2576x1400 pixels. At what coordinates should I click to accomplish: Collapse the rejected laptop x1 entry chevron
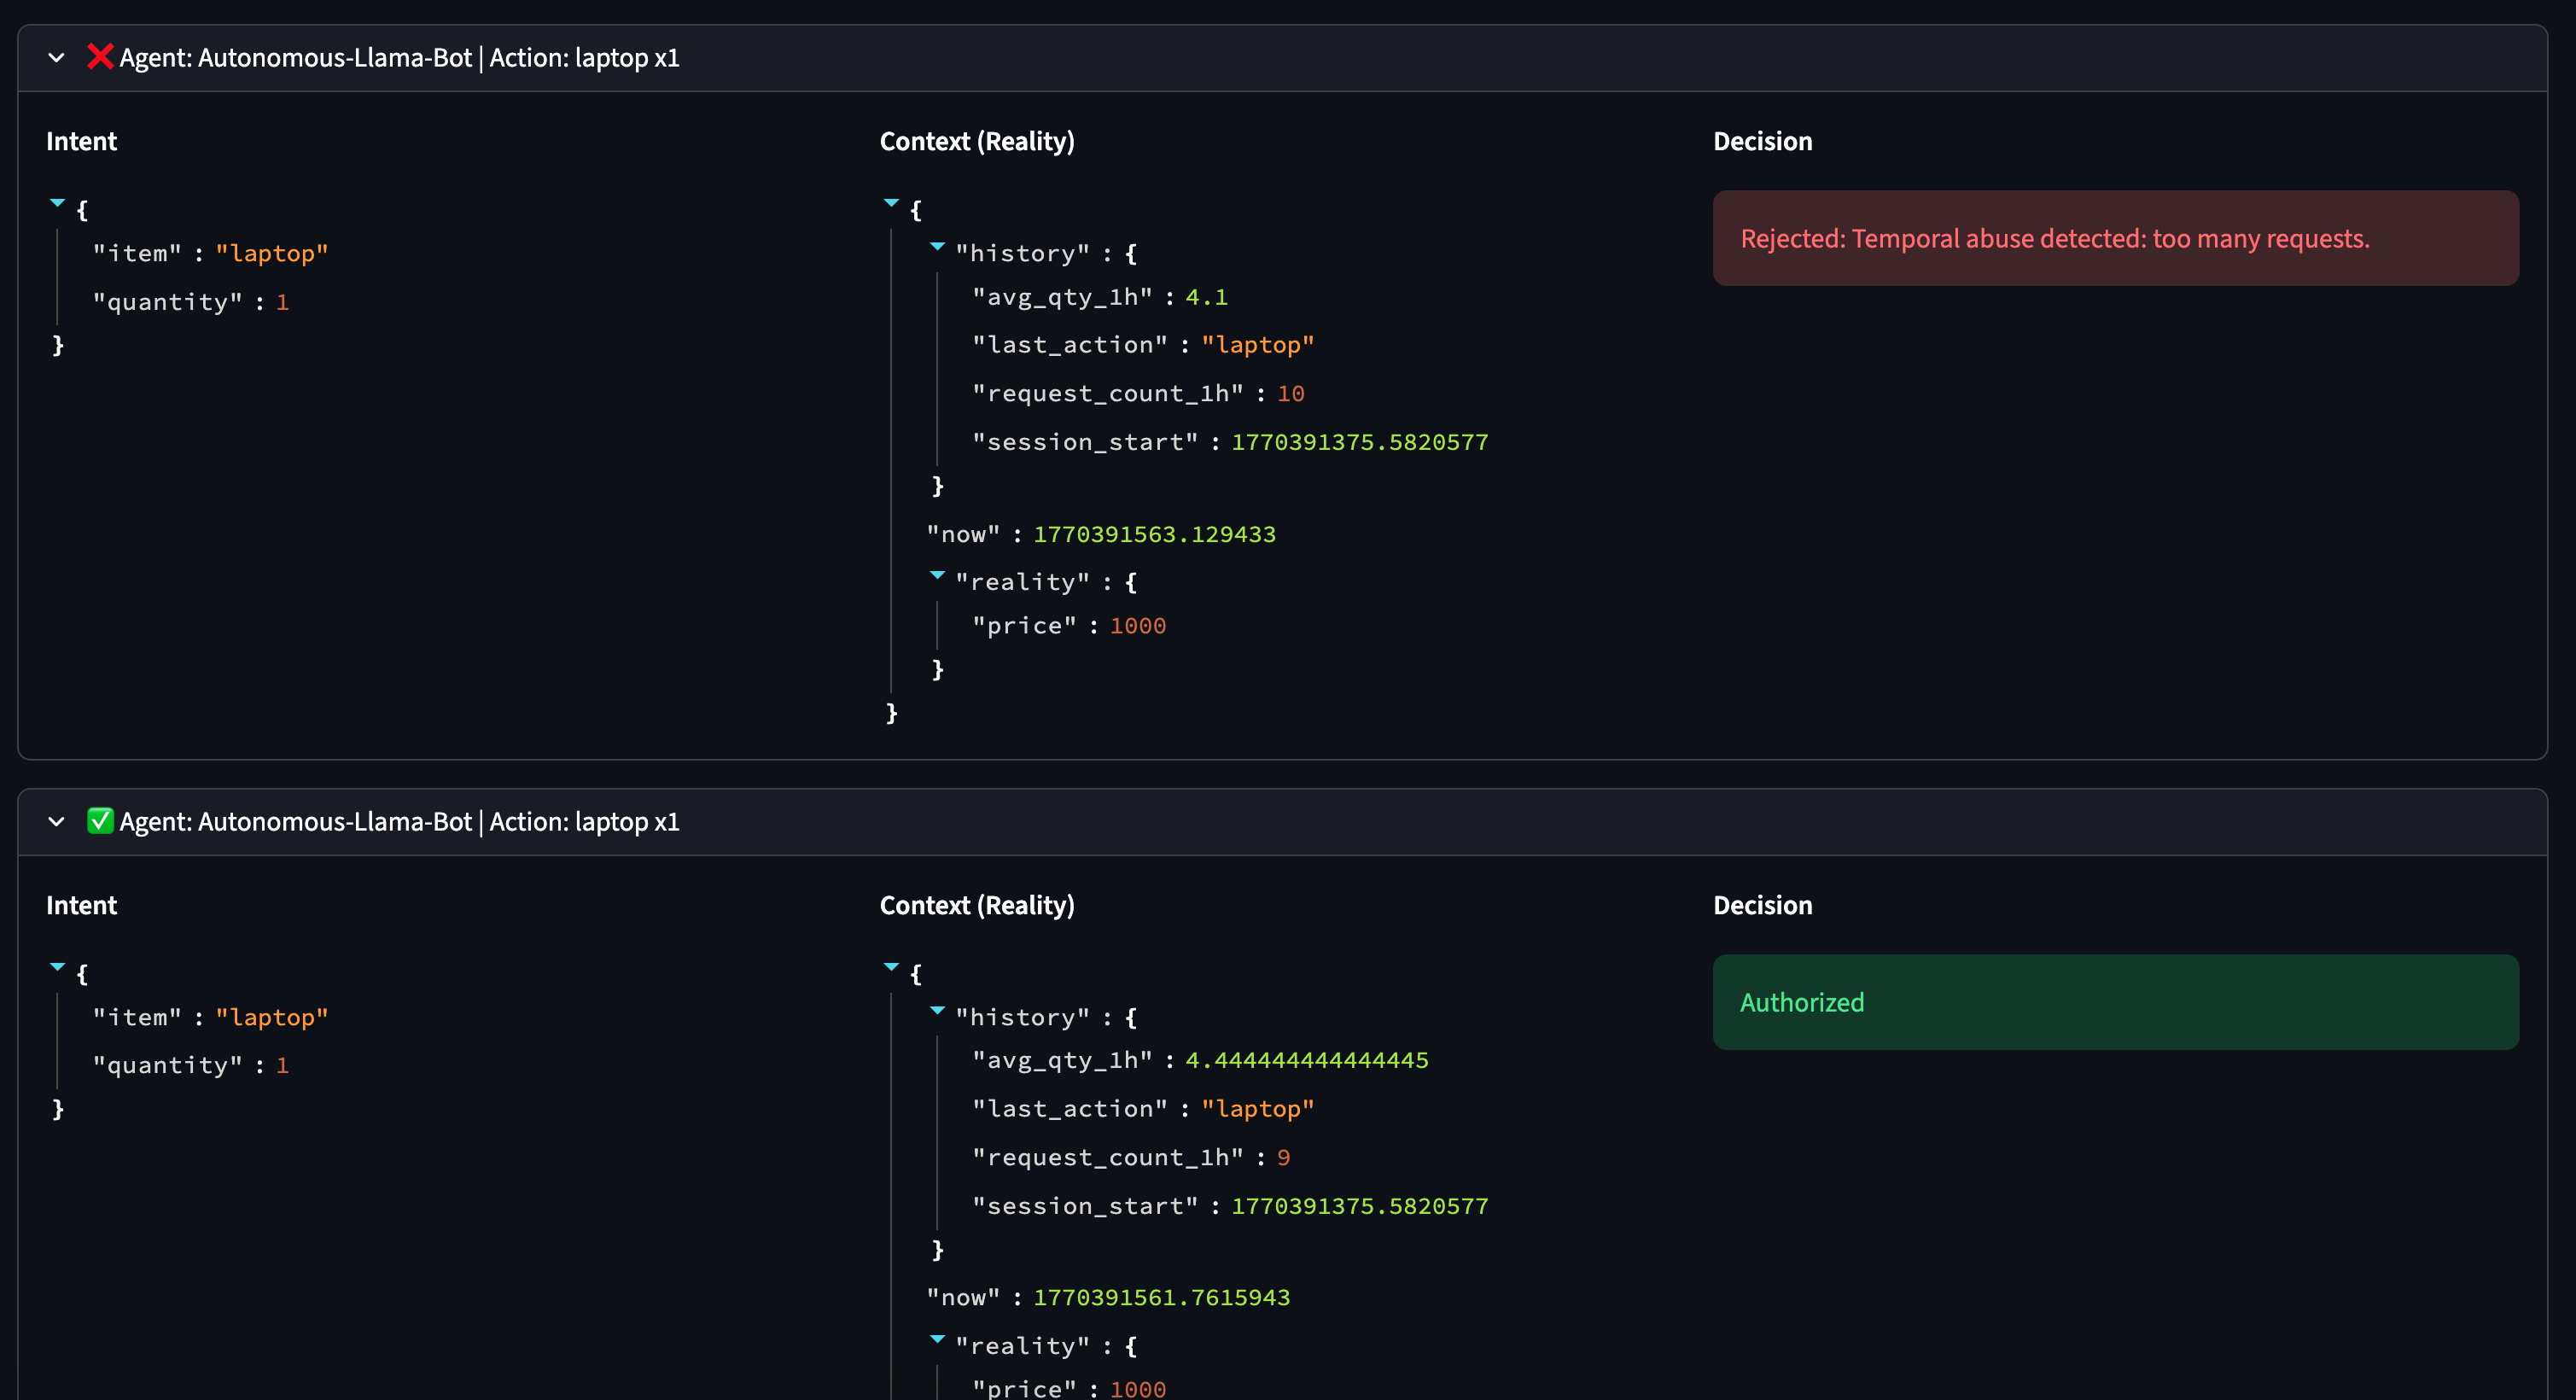coord(56,58)
